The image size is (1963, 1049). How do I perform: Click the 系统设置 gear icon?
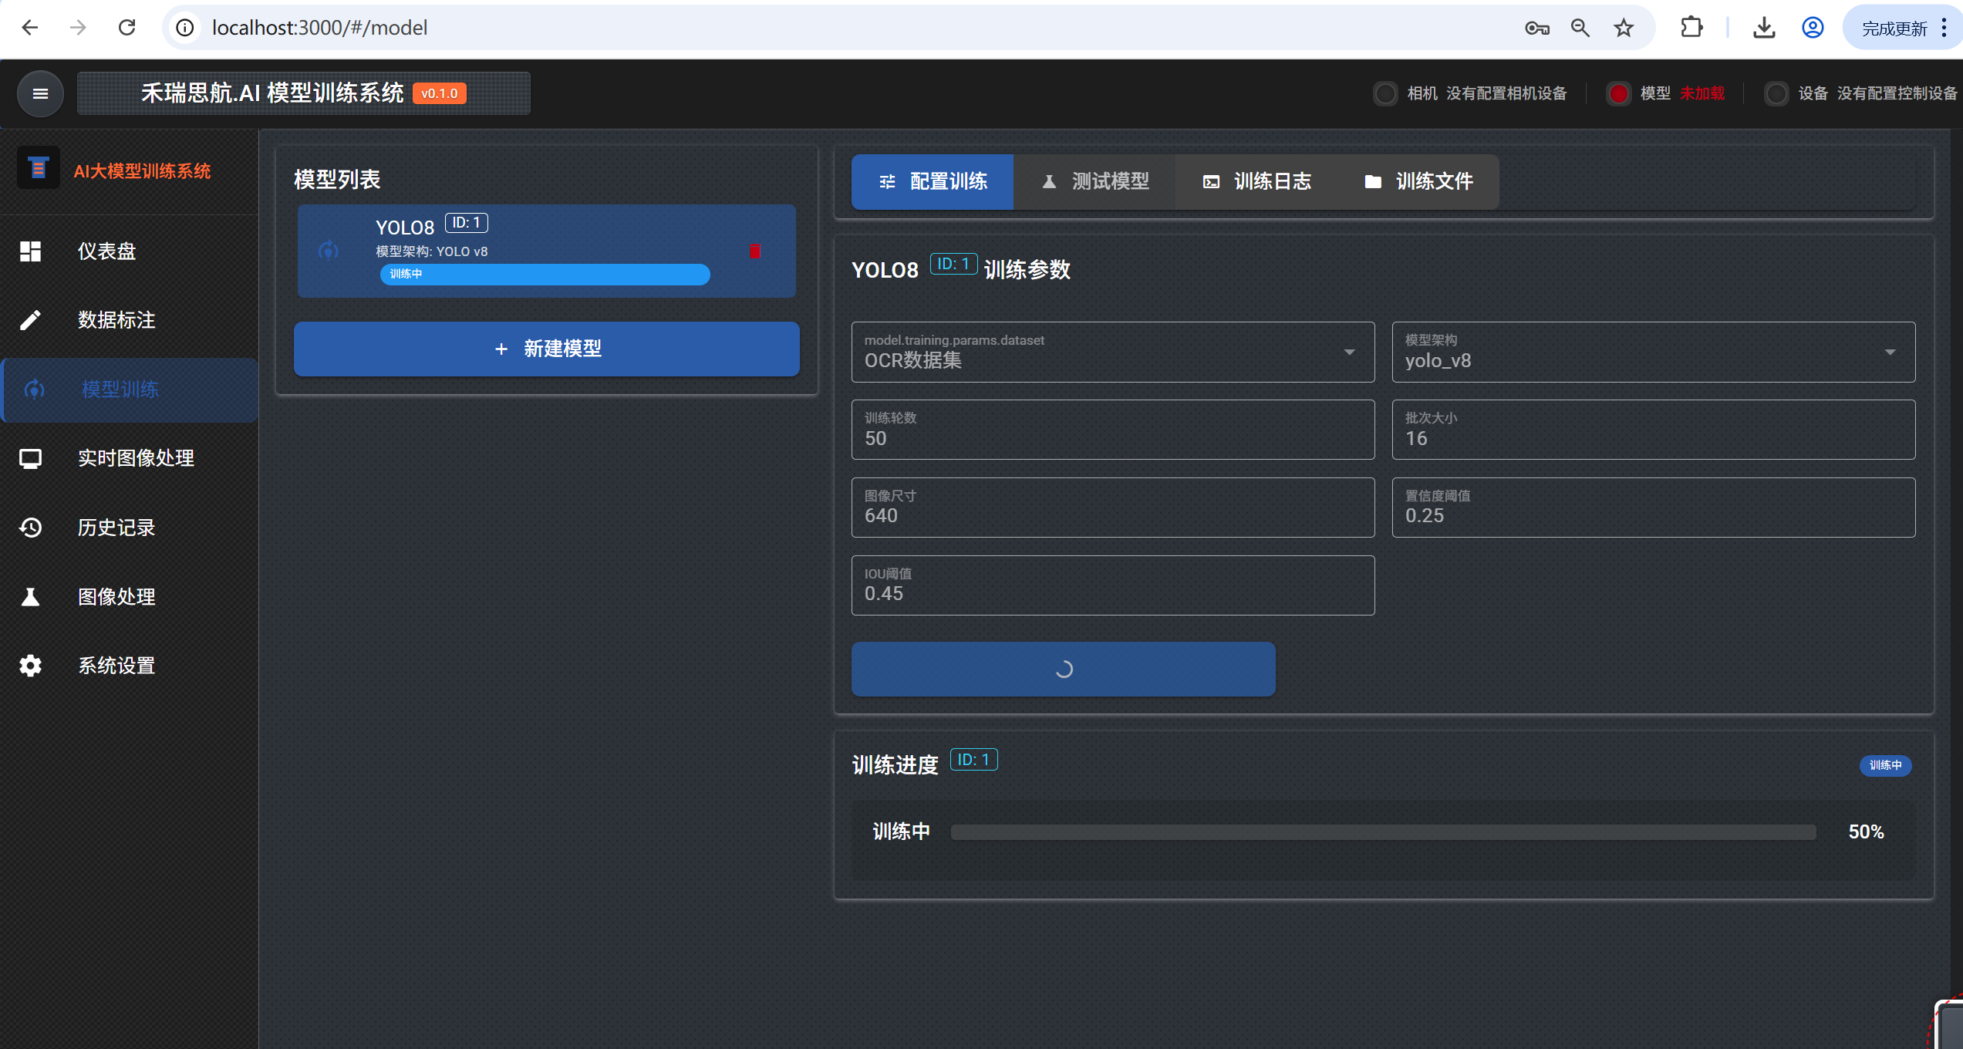click(30, 666)
